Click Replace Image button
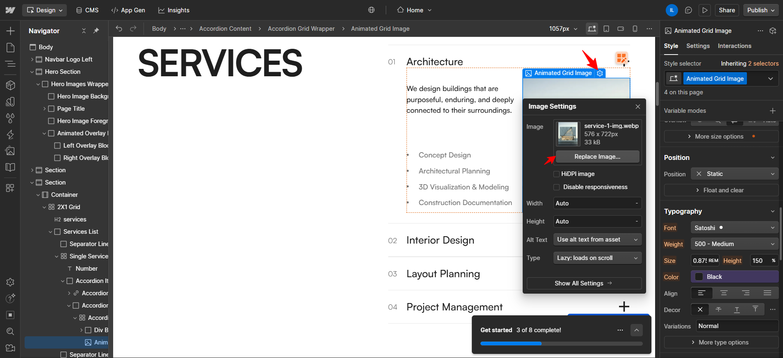The image size is (783, 358). [597, 157]
